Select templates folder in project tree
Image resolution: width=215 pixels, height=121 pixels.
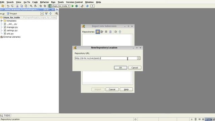[11, 21]
